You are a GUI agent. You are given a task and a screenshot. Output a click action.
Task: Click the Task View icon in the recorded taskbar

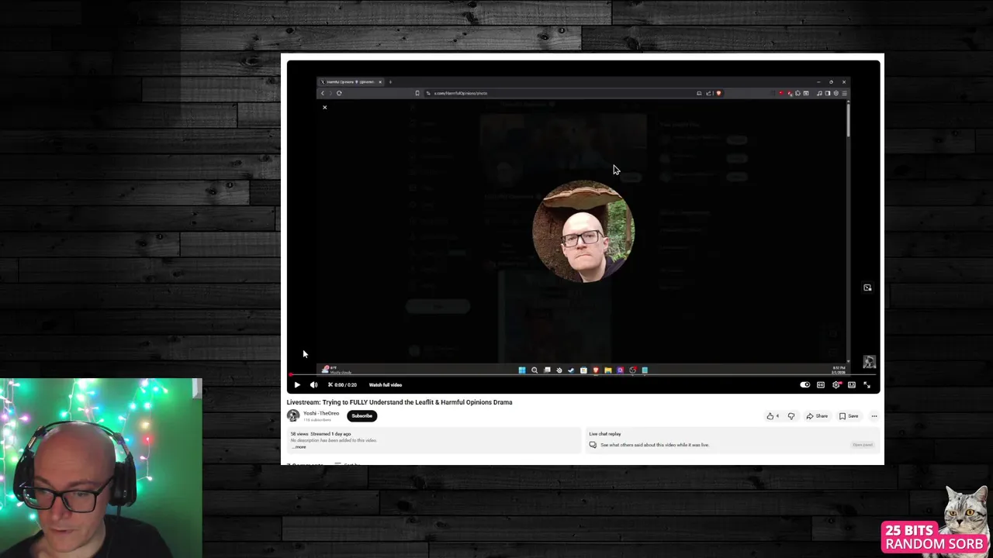[x=547, y=370]
